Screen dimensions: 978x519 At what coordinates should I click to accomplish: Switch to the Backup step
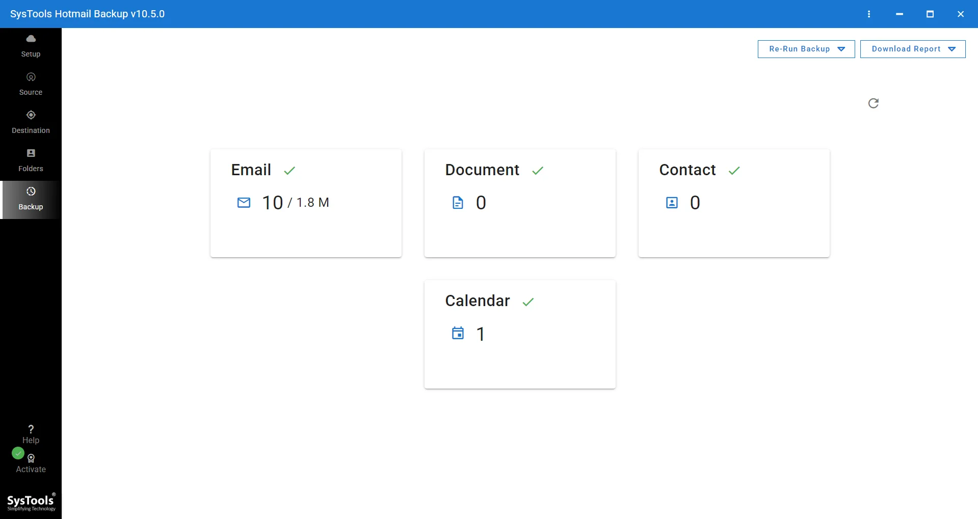click(x=31, y=199)
